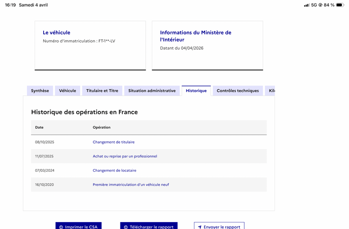Click Informations du Ministère de l'Intérieur title
This screenshot has height=229, width=349.
195,36
